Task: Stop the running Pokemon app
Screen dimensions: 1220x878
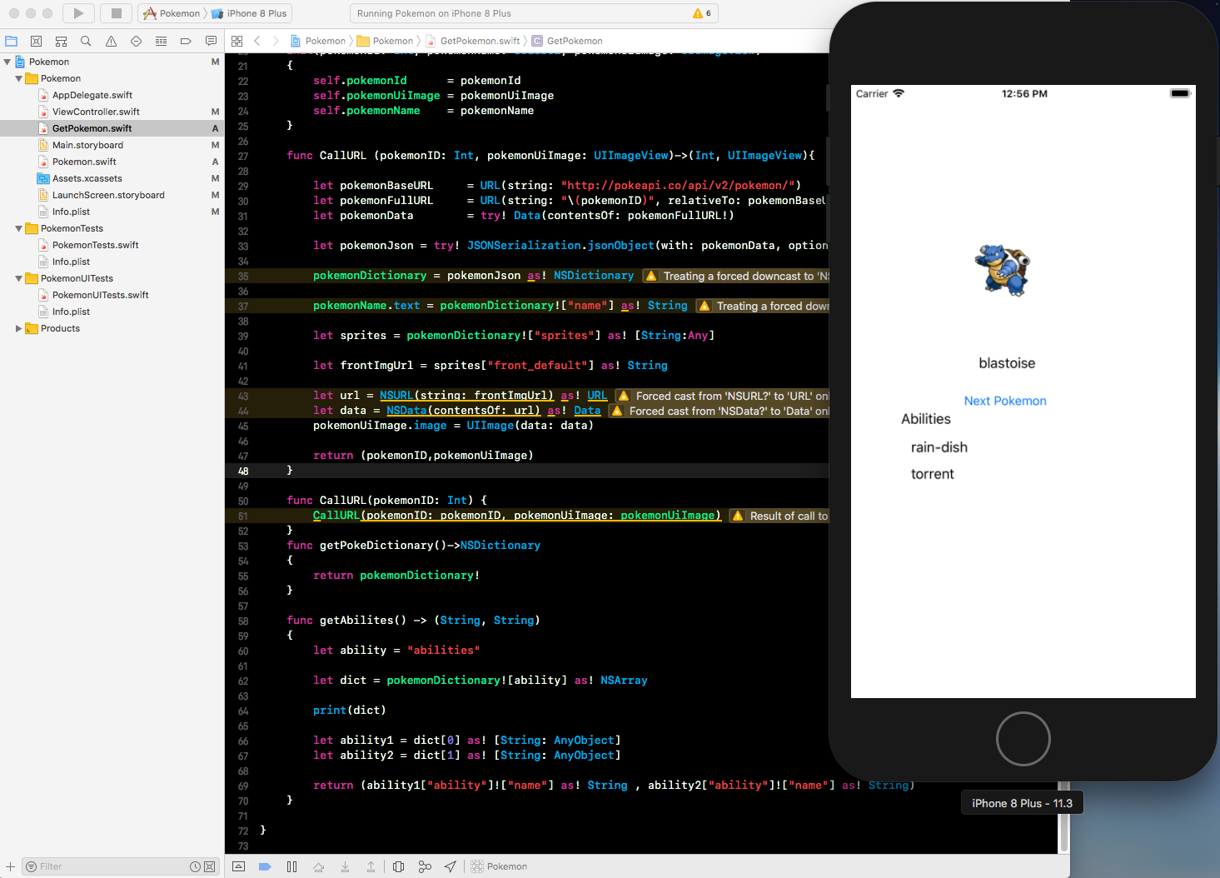Action: pyautogui.click(x=117, y=13)
